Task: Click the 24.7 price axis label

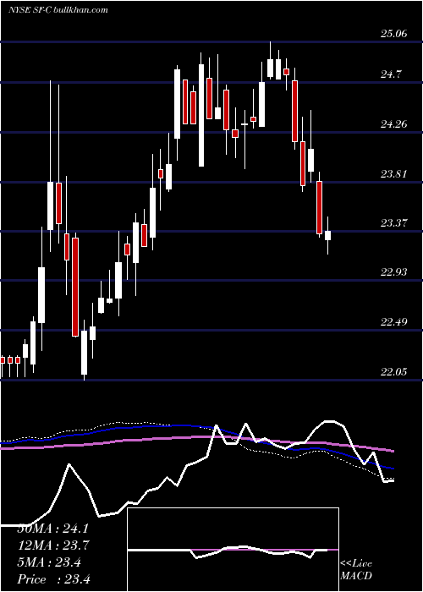Action: [x=391, y=74]
